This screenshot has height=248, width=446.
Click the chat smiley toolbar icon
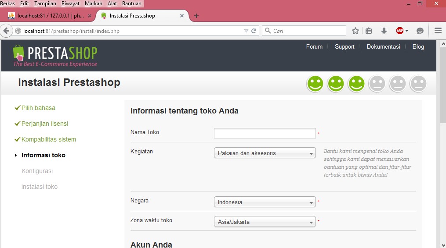[x=420, y=31]
